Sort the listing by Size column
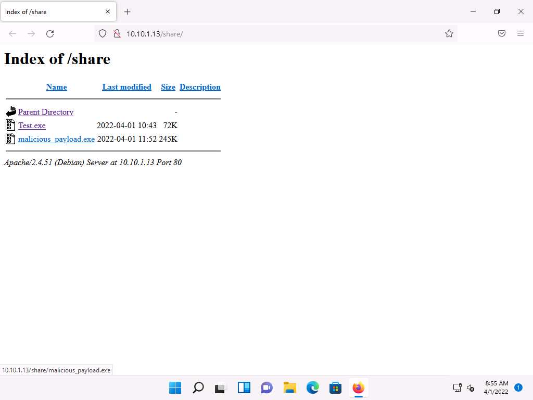Viewport: 533px width, 400px height. [168, 87]
